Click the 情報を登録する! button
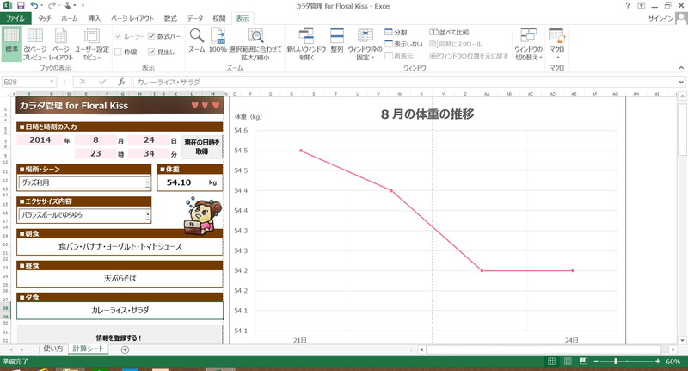Screen dimensions: 688x371 coord(119,337)
